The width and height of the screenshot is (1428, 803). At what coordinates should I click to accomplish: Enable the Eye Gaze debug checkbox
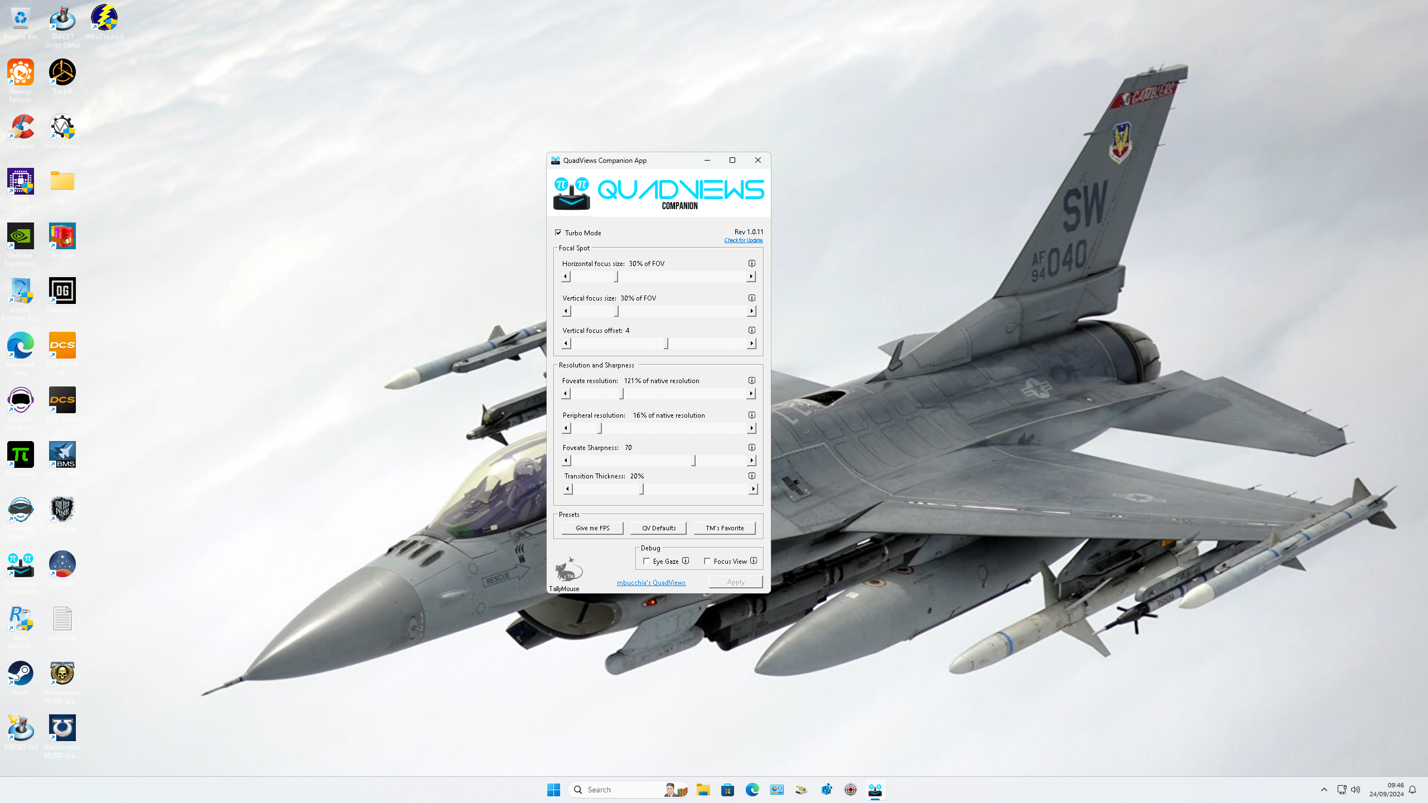coord(647,562)
